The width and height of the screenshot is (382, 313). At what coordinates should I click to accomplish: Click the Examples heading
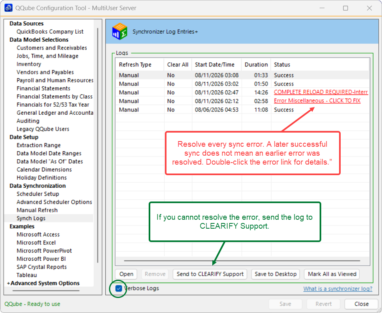click(22, 226)
